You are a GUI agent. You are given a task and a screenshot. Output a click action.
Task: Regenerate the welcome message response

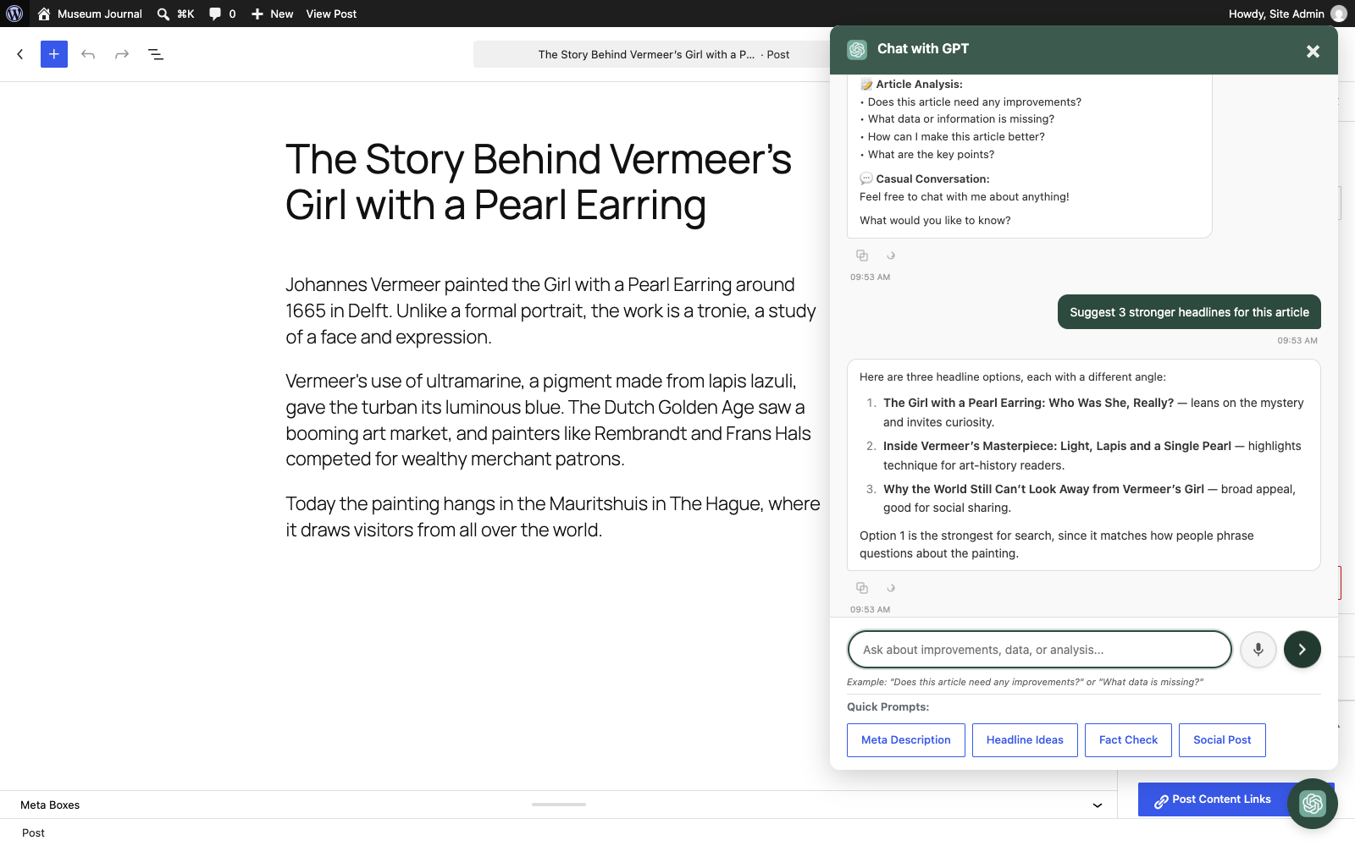891,255
